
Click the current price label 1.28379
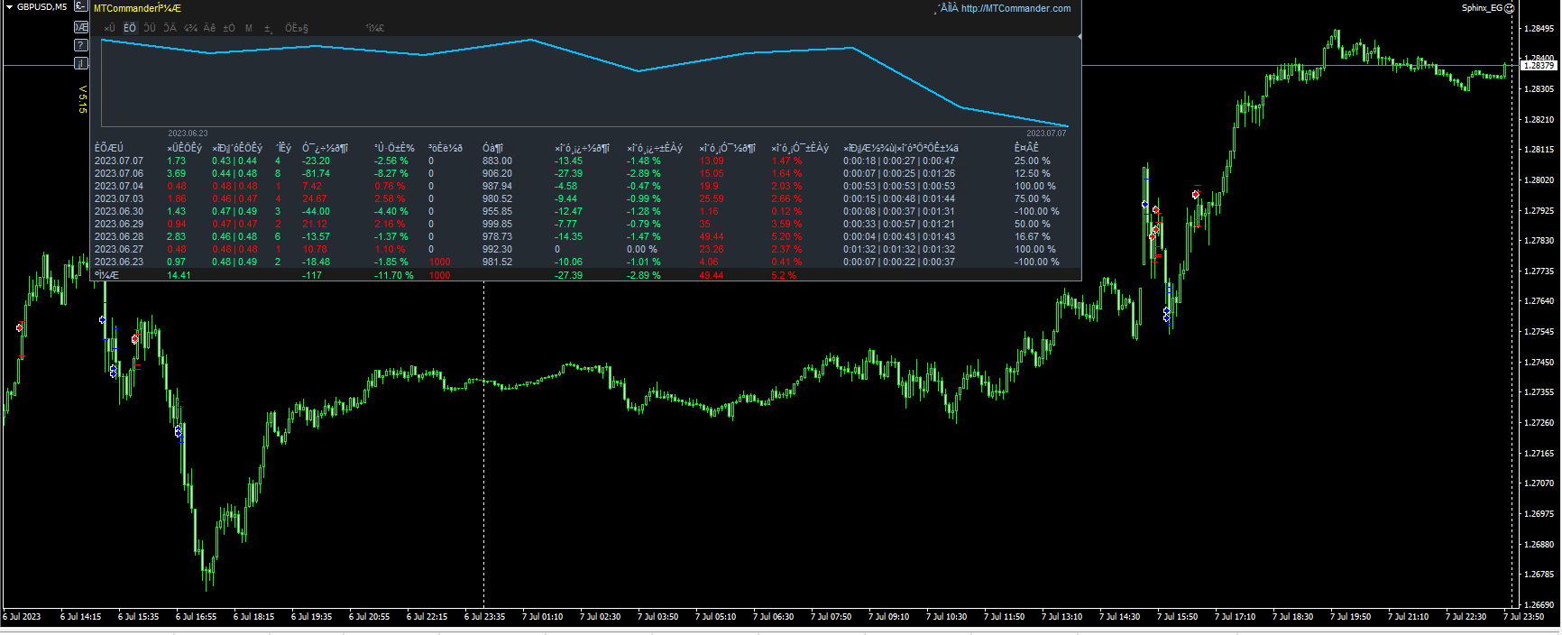coord(1538,65)
